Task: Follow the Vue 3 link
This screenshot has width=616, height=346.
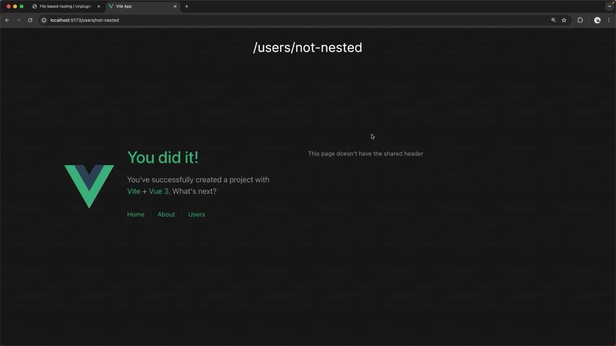Action: tap(159, 191)
